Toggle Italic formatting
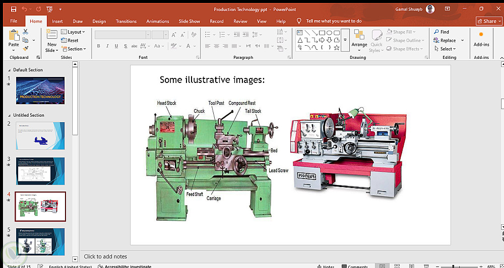The width and height of the screenshot is (504, 268). coord(107,46)
